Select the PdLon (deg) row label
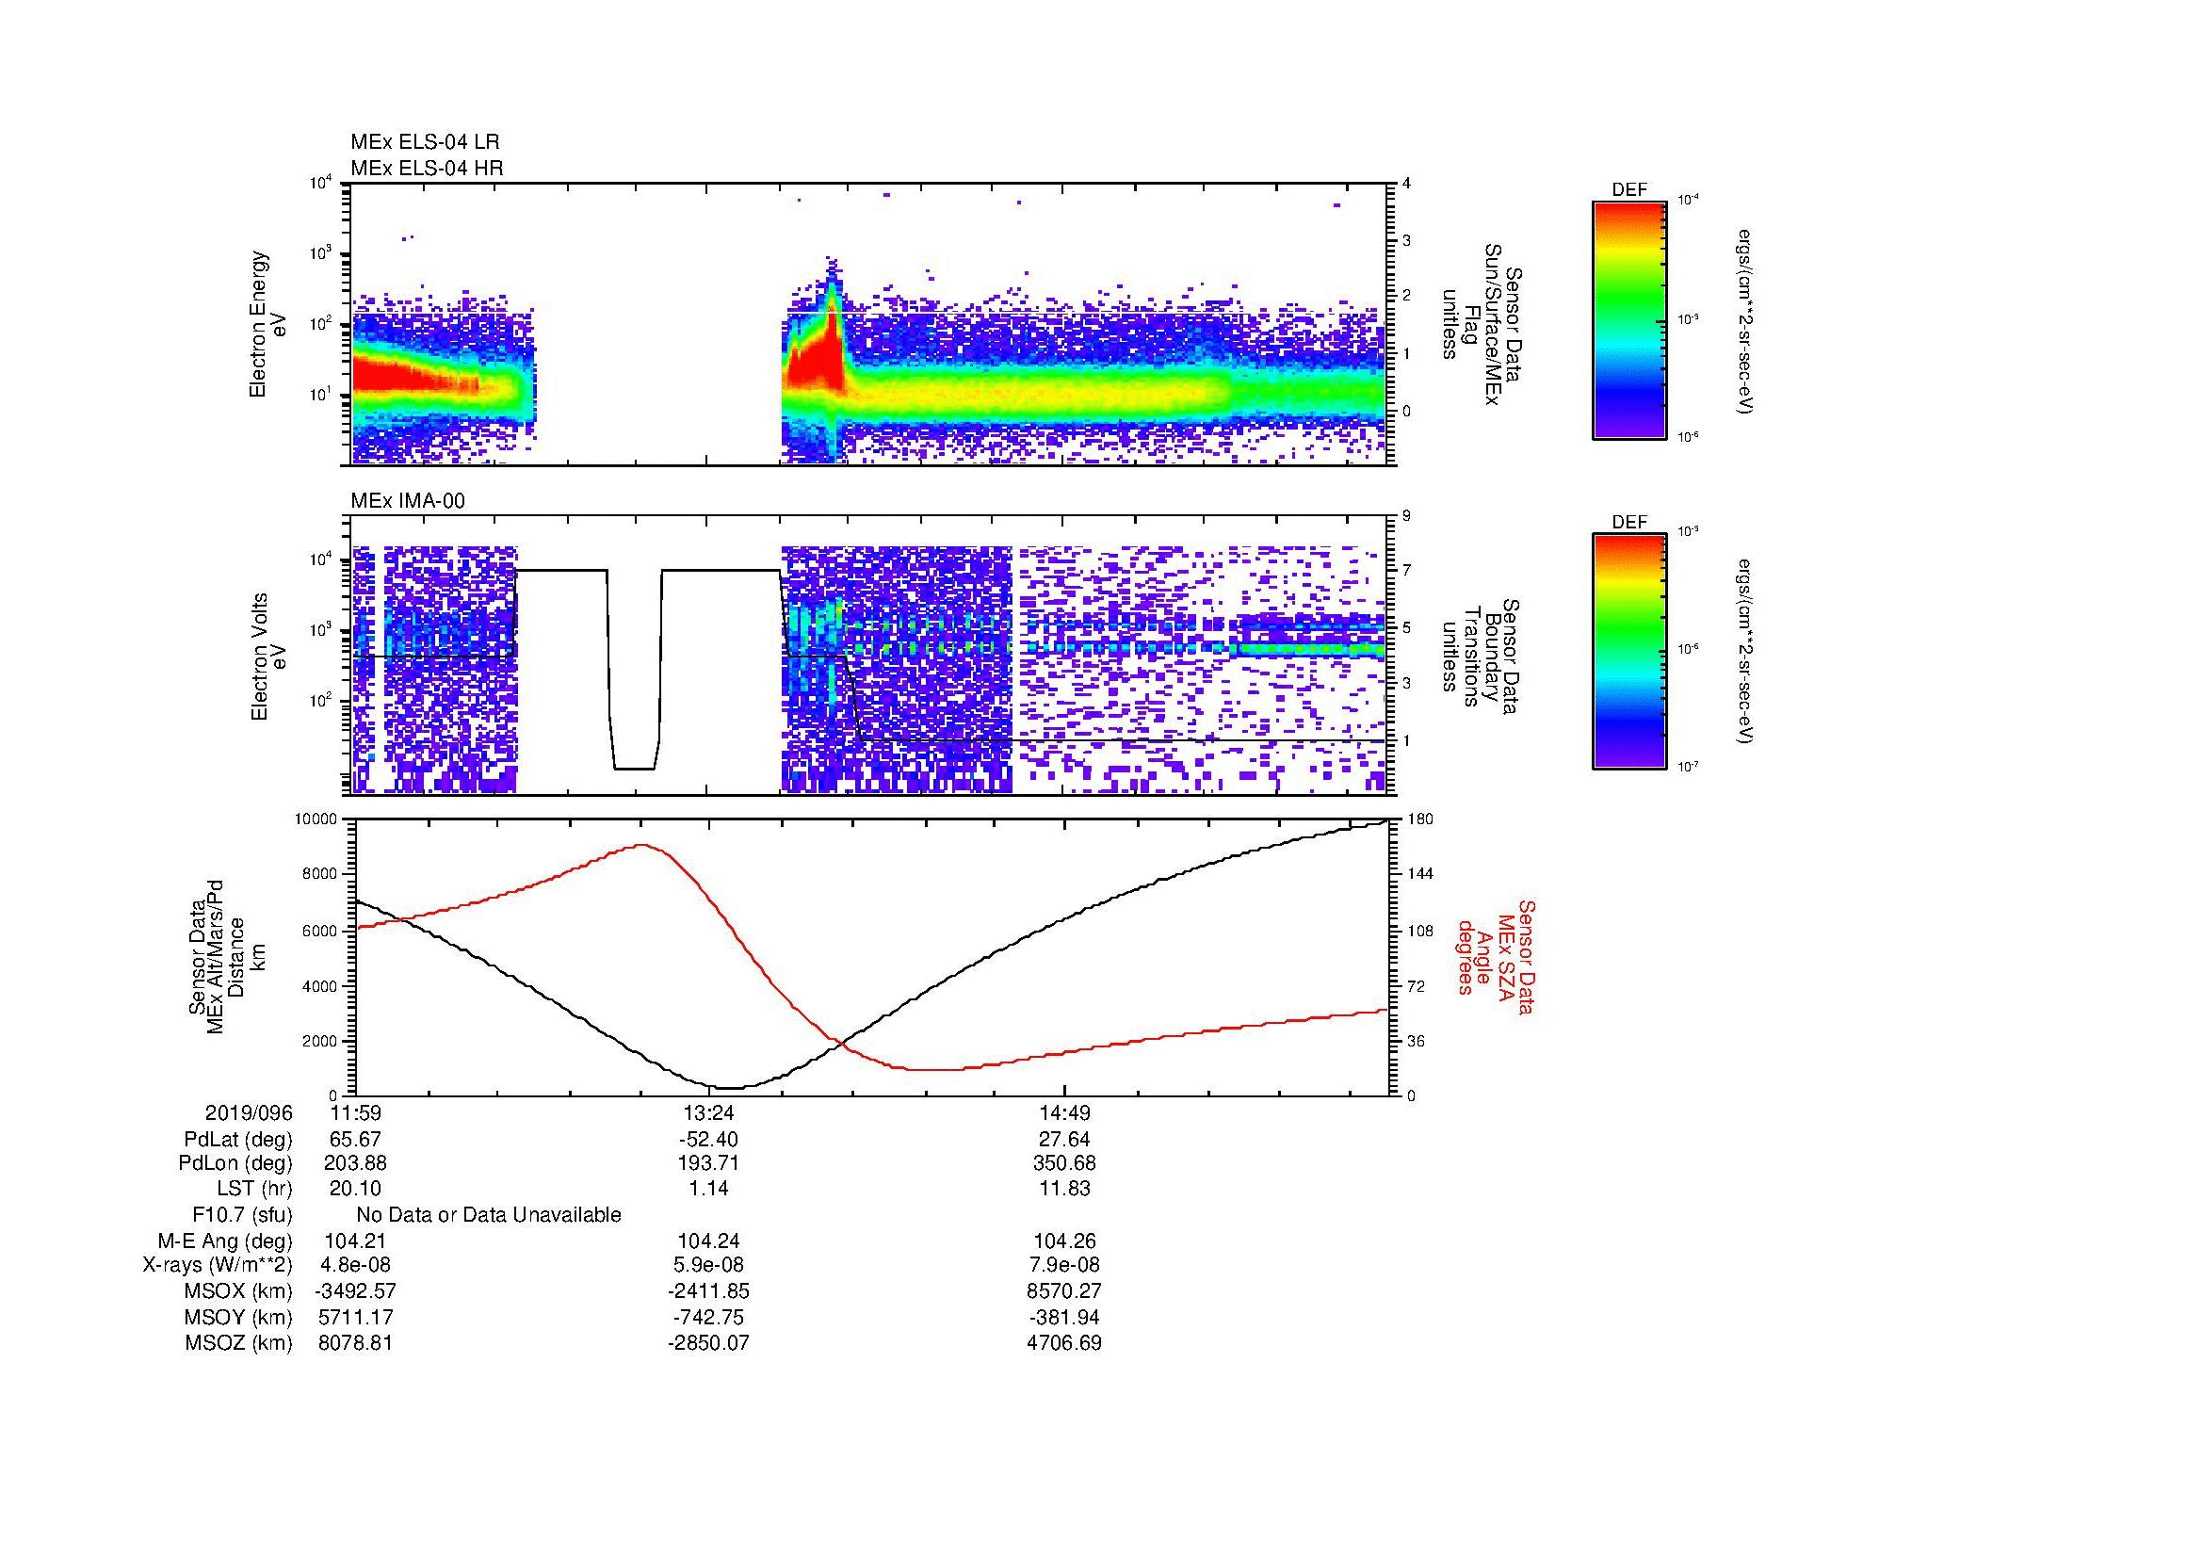The height and width of the screenshot is (1557, 2203). click(x=237, y=1163)
